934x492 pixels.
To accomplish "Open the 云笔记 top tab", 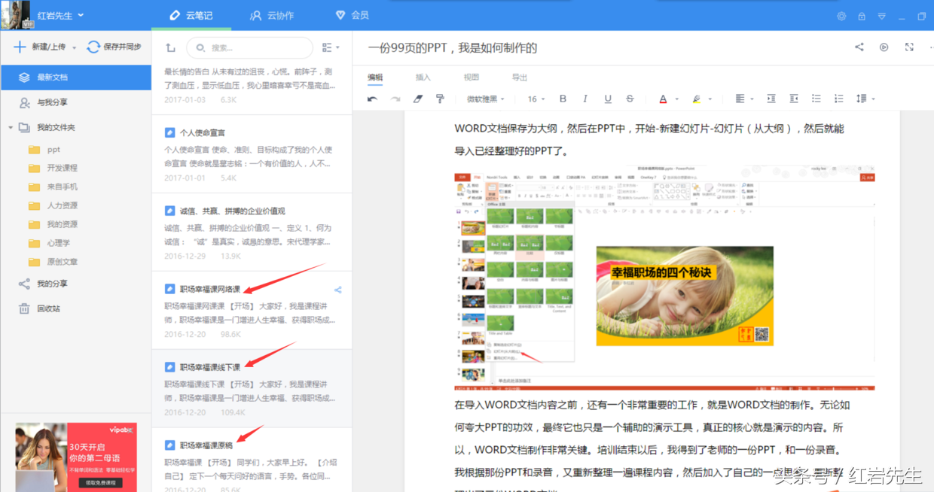I will (x=191, y=15).
